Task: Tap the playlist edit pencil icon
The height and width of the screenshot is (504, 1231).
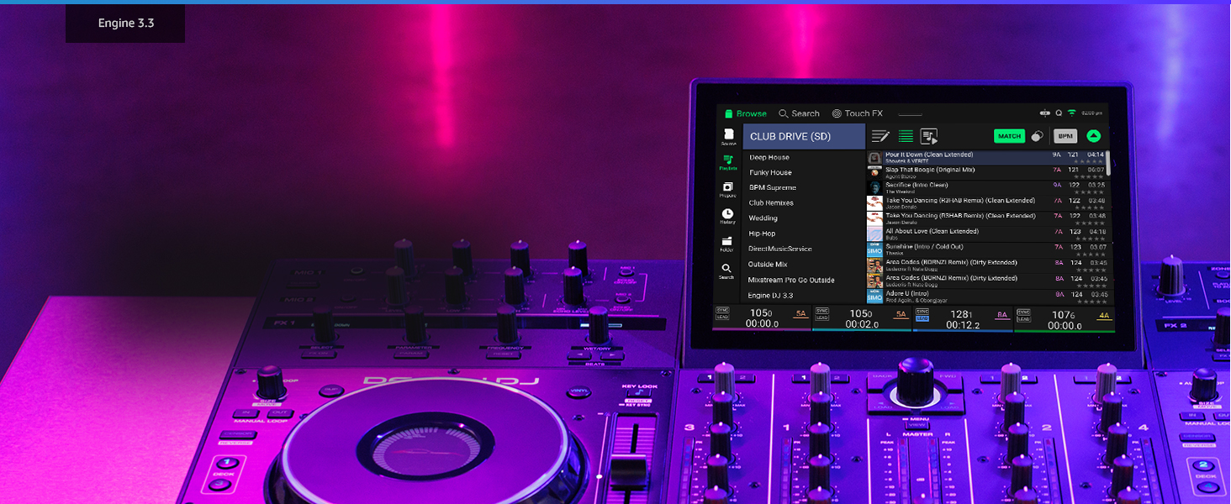Action: [x=880, y=136]
